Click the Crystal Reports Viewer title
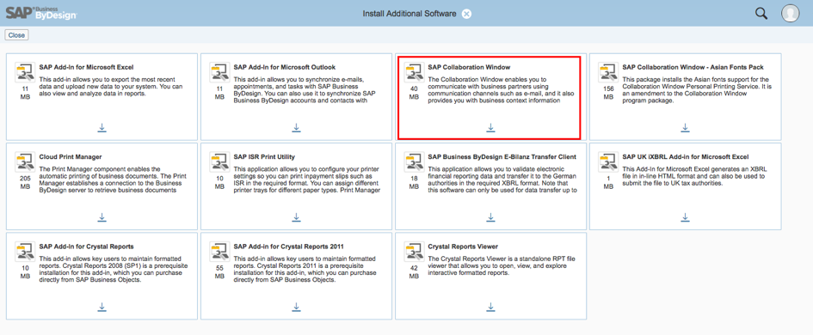 463,247
